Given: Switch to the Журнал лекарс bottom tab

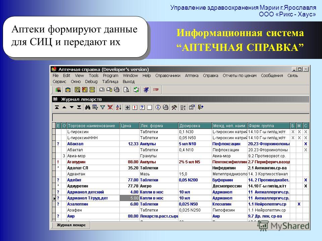Looking at the screenshot, I should [71, 225].
